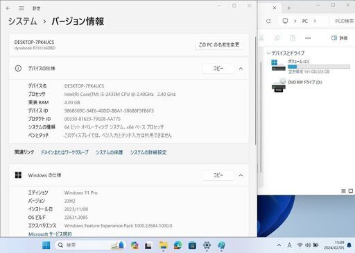This screenshot has height=253, width=355.
Task: Collapse the デバイスの仕様 section chevron
Action: click(241, 69)
